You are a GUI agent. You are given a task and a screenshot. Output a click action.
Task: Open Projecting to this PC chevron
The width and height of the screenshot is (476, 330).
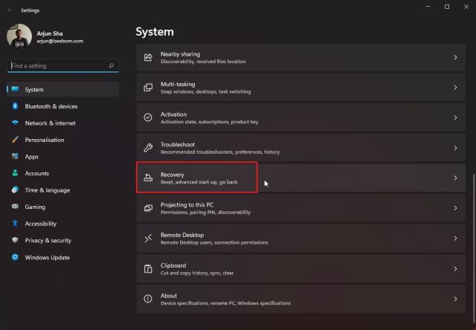[455, 208]
